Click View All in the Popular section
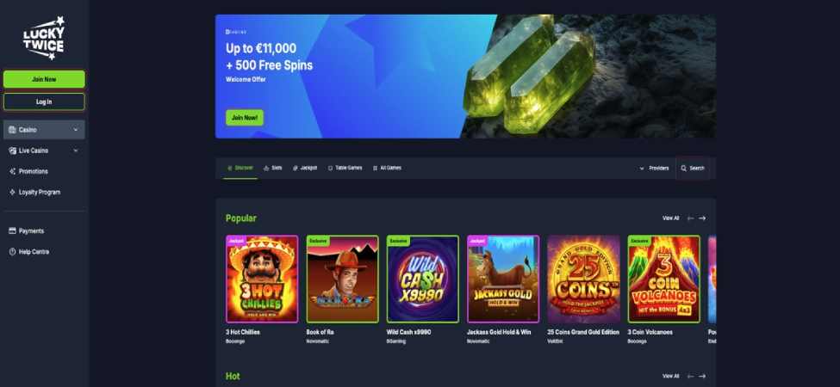Screen dimensions: 840x387 [671, 218]
